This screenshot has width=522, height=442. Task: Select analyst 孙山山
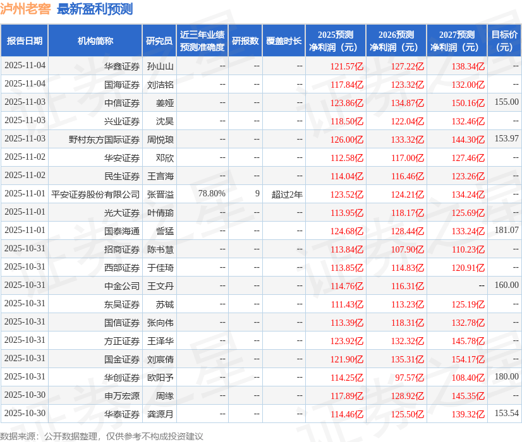coord(159,66)
